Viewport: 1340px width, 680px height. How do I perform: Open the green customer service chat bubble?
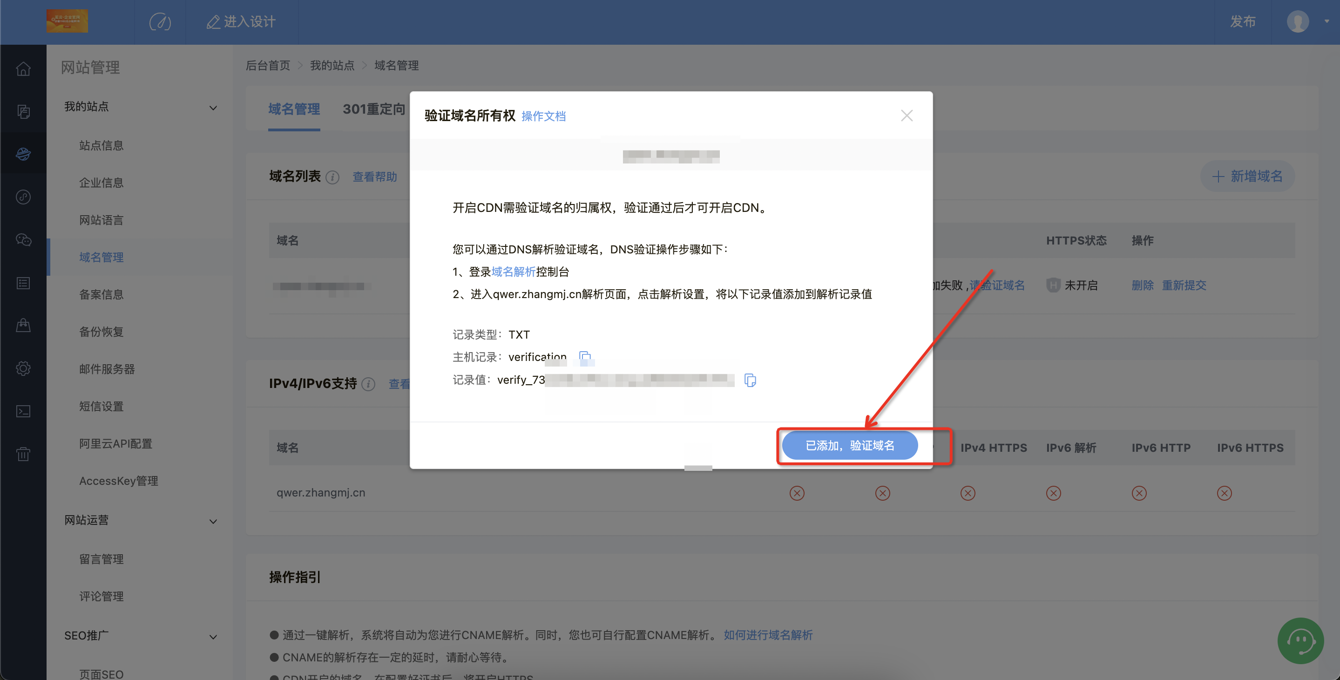1300,640
